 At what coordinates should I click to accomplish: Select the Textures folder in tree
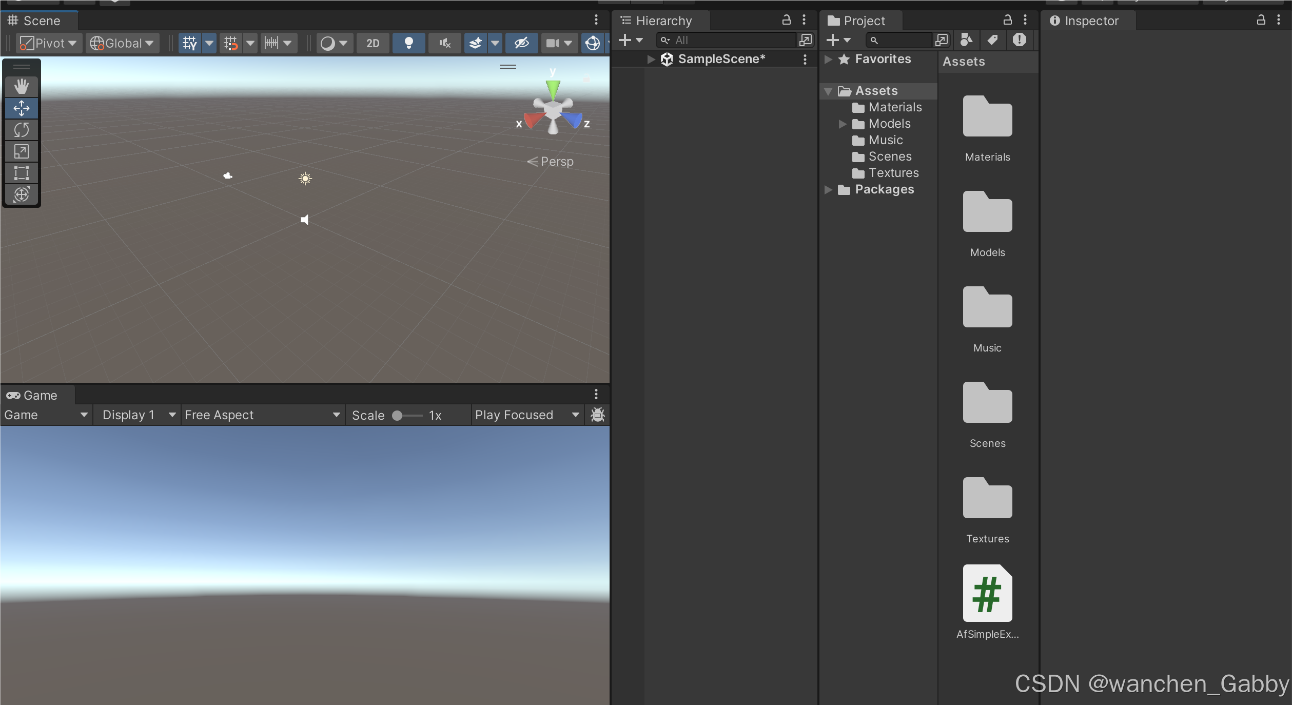coord(893,173)
